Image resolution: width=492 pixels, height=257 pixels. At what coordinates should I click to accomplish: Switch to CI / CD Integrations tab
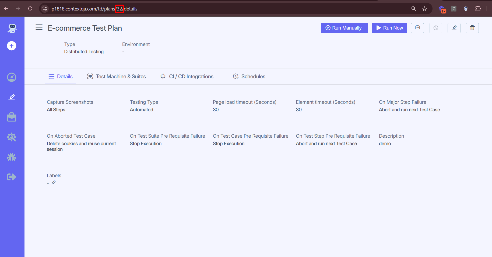pyautogui.click(x=187, y=77)
